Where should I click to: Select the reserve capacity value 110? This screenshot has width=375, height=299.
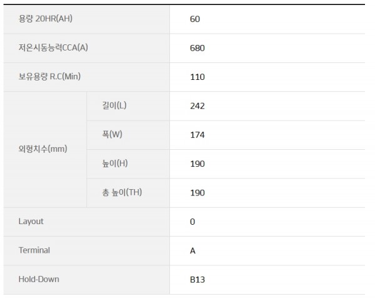point(197,77)
